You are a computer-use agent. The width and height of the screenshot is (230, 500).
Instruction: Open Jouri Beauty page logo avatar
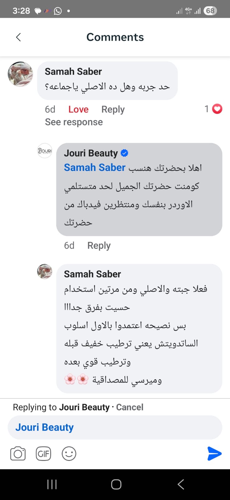[x=45, y=151]
